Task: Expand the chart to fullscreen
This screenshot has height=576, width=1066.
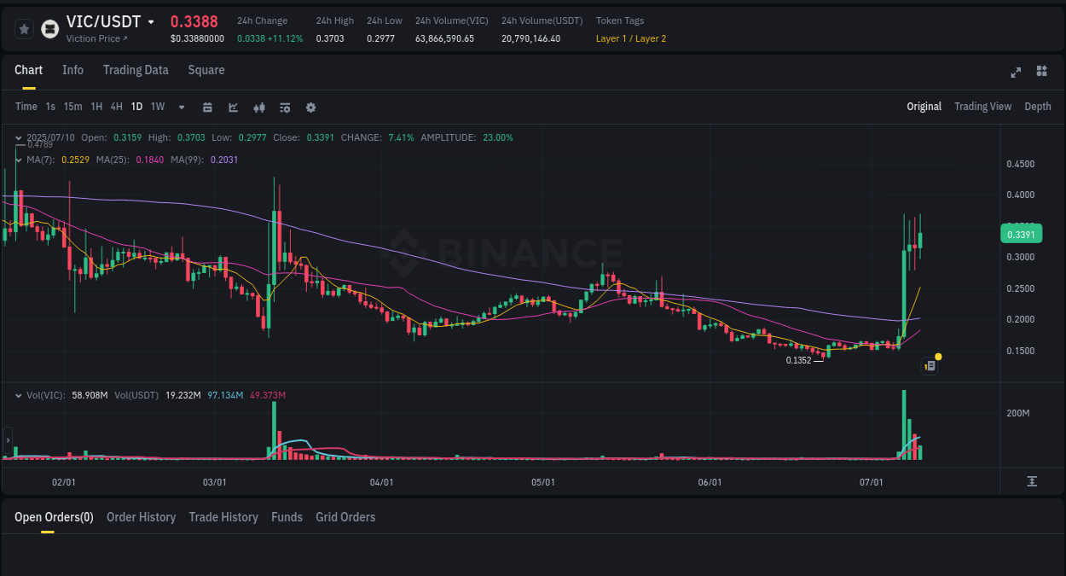Action: (1015, 73)
